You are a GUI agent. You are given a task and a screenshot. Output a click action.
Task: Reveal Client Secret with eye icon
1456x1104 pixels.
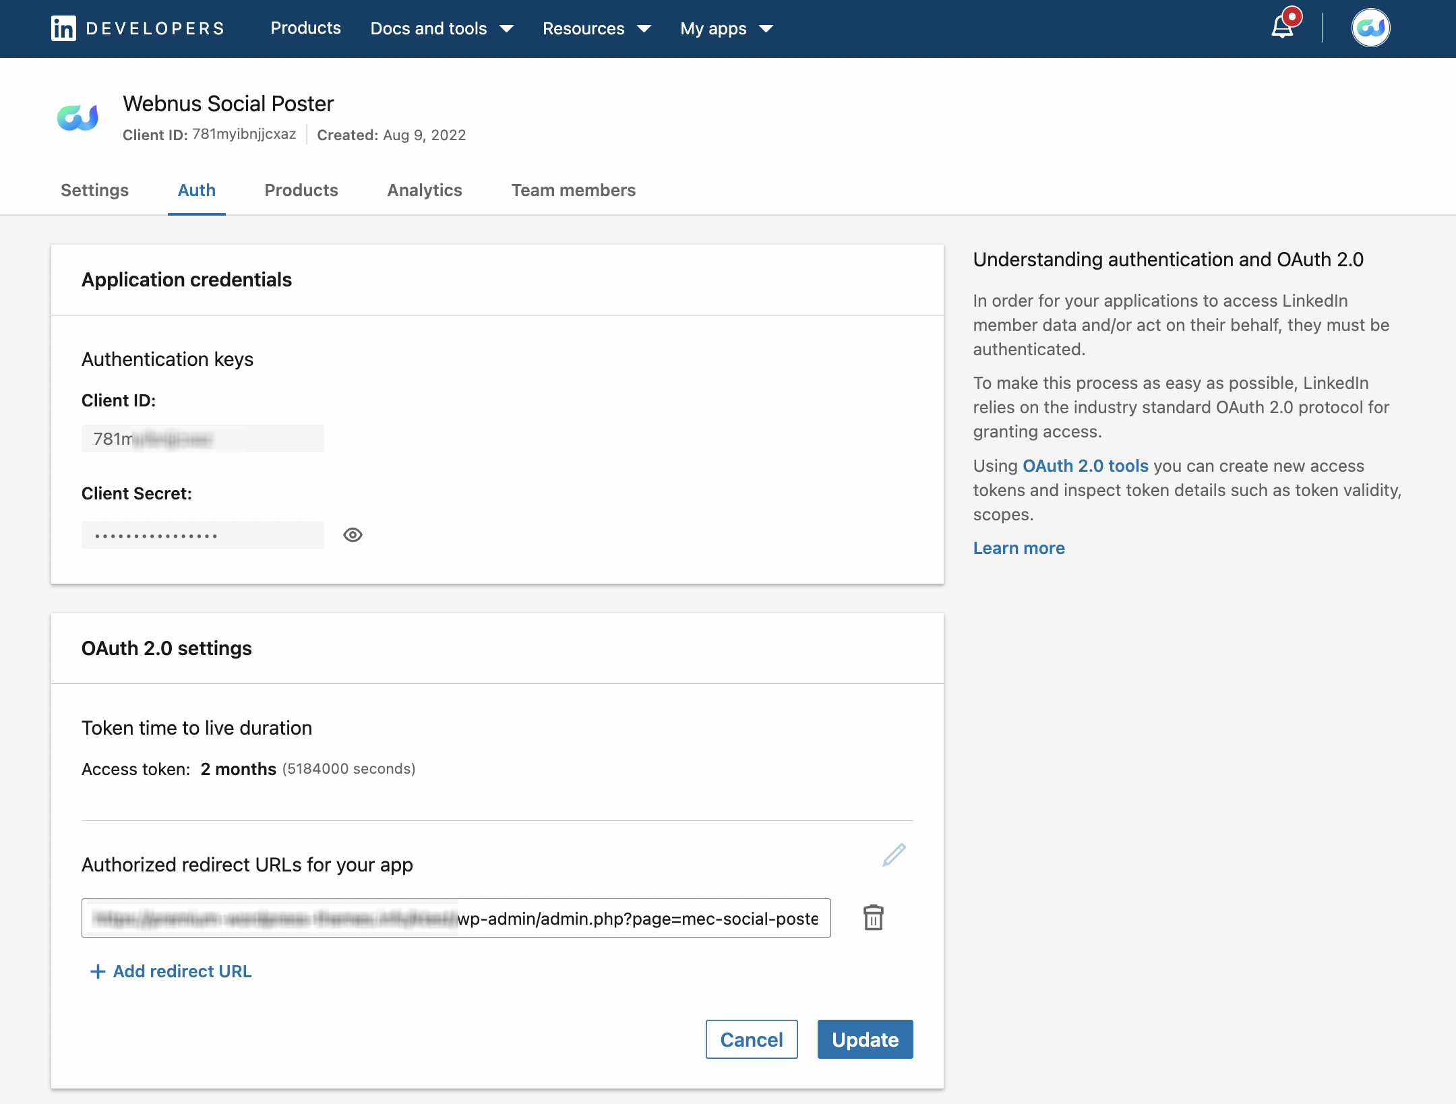[x=353, y=534]
